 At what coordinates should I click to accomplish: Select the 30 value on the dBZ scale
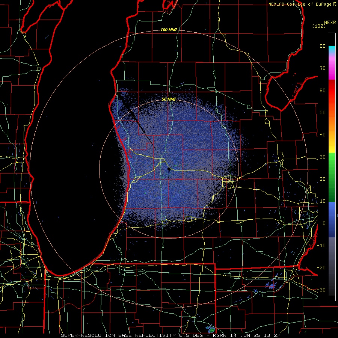coord(323,157)
